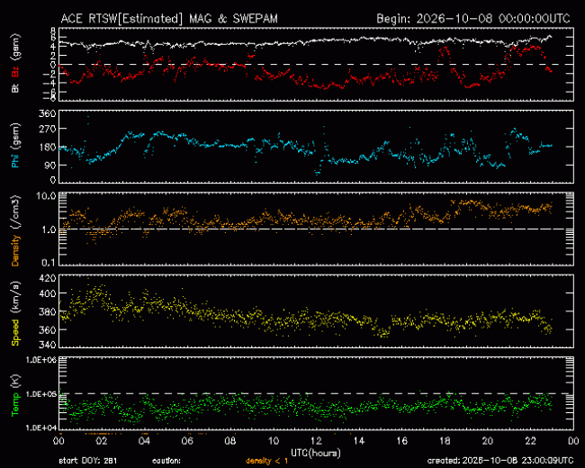Image resolution: width=585 pixels, height=468 pixels.
Task: Click the 'UTC(hours)' axis title
Action: pyautogui.click(x=316, y=453)
